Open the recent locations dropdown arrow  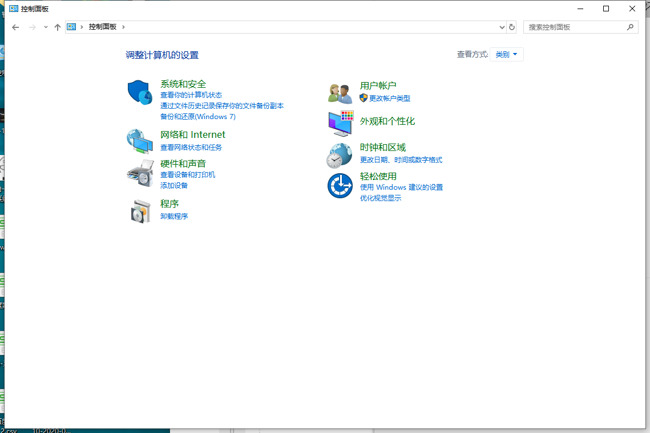(46, 27)
